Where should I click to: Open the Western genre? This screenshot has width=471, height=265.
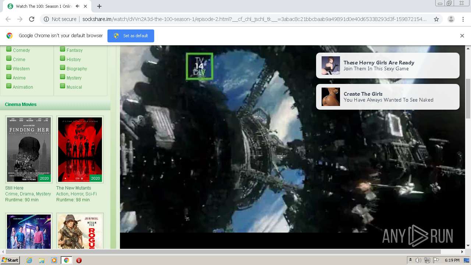[21, 68]
